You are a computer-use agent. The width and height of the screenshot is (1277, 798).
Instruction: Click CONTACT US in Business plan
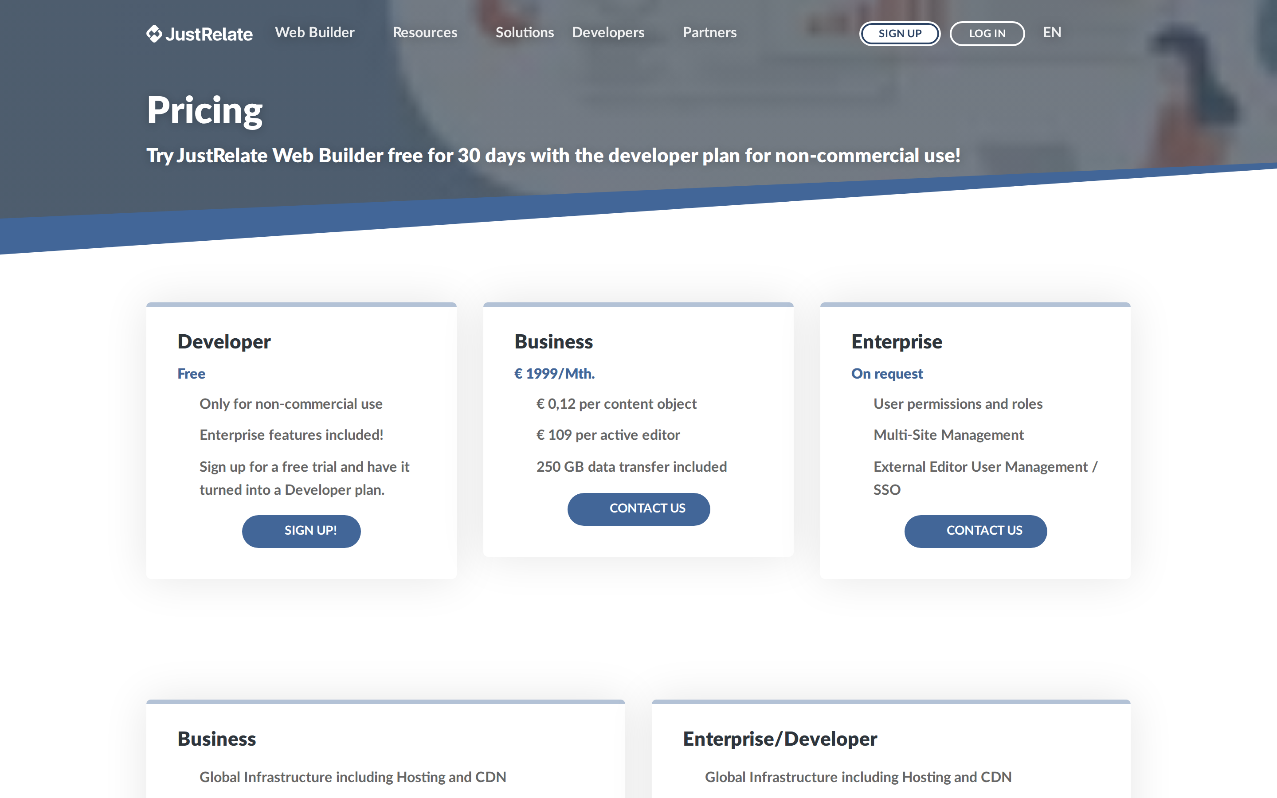tap(638, 509)
